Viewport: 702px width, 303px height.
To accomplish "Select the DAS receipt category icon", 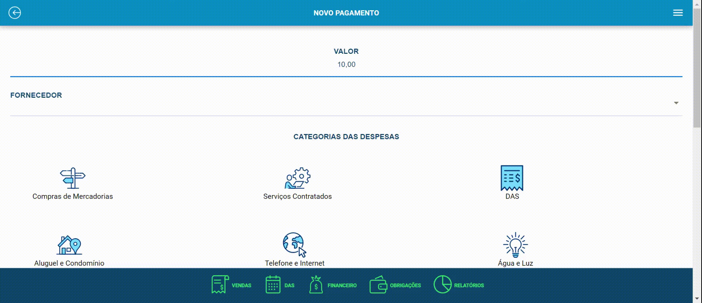I will (512, 178).
